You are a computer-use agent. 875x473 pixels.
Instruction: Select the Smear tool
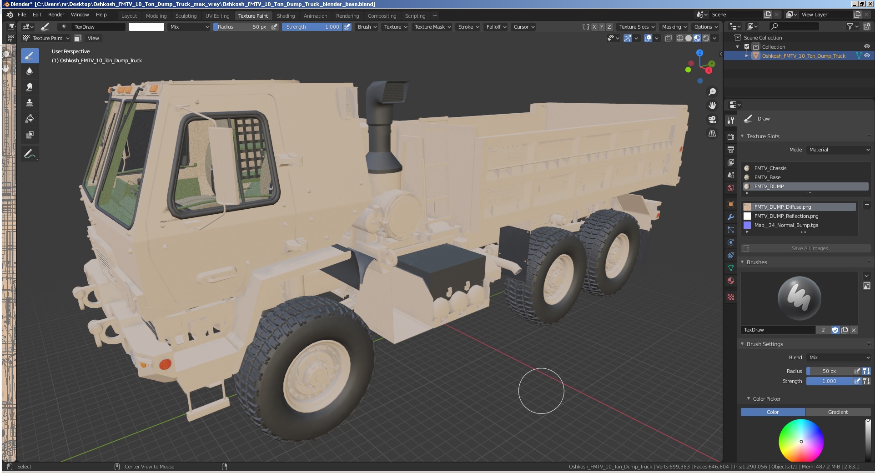(x=30, y=87)
